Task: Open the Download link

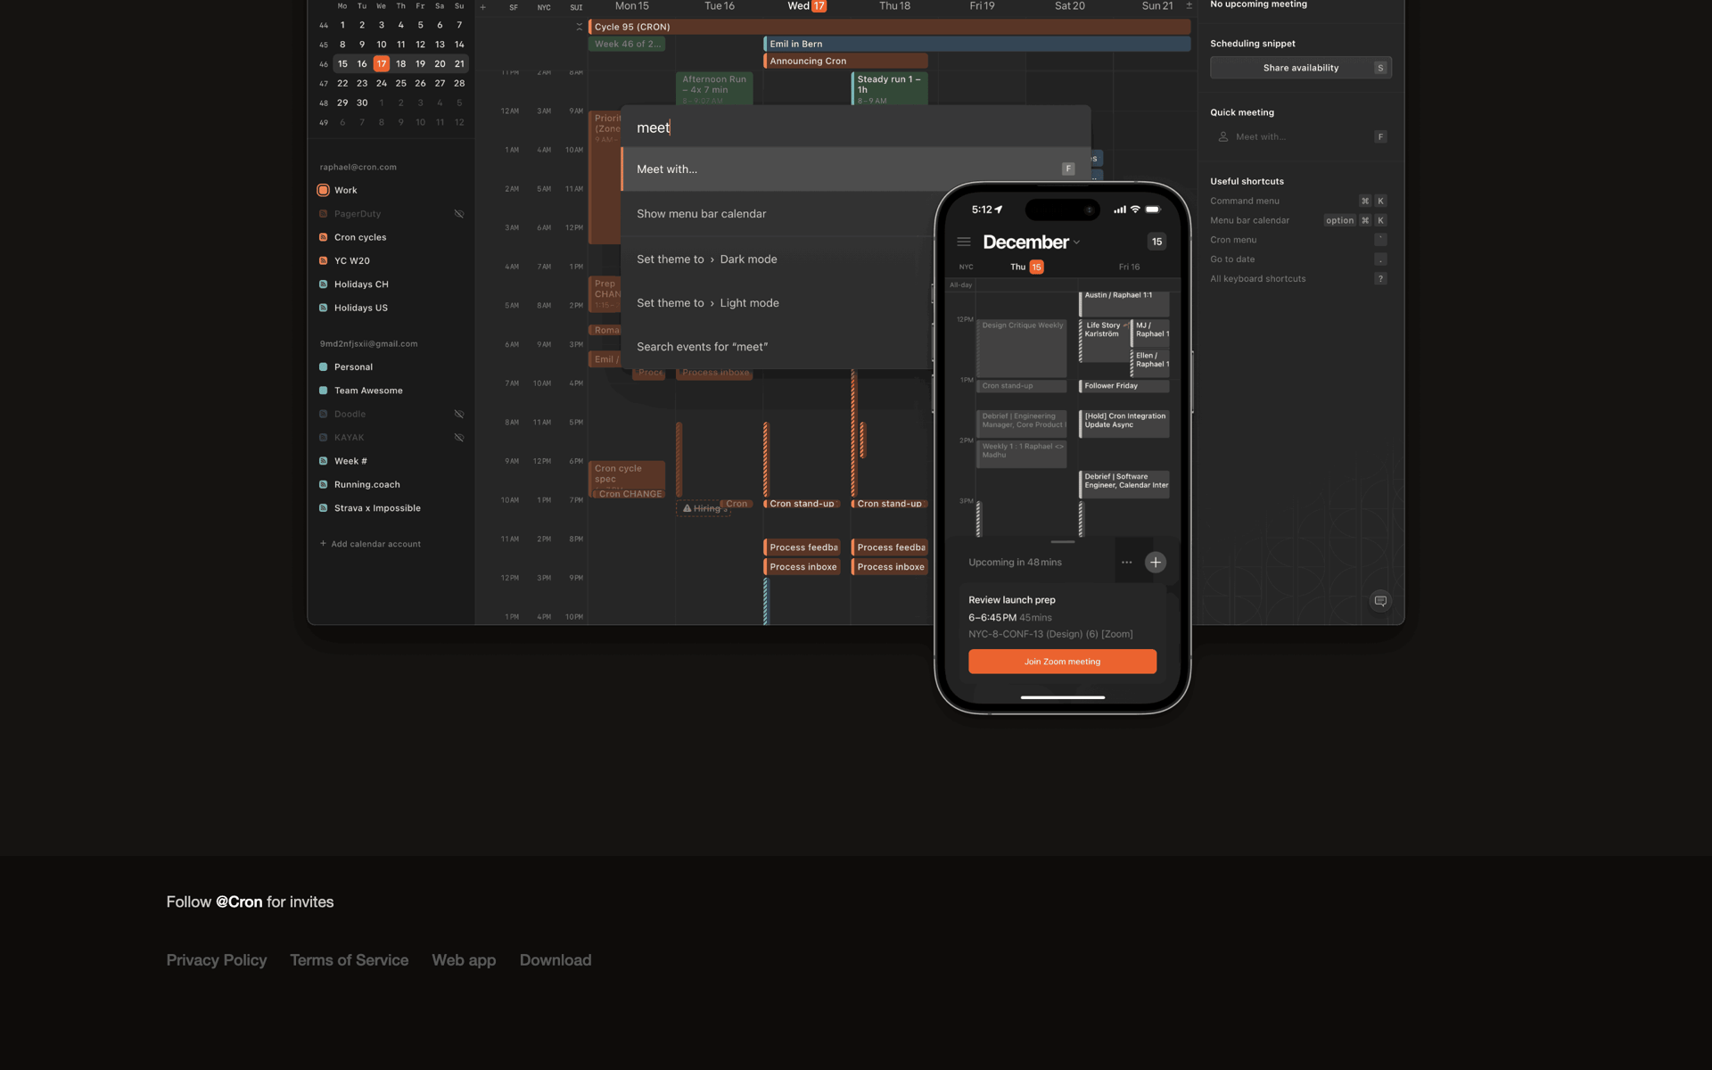Action: (556, 960)
